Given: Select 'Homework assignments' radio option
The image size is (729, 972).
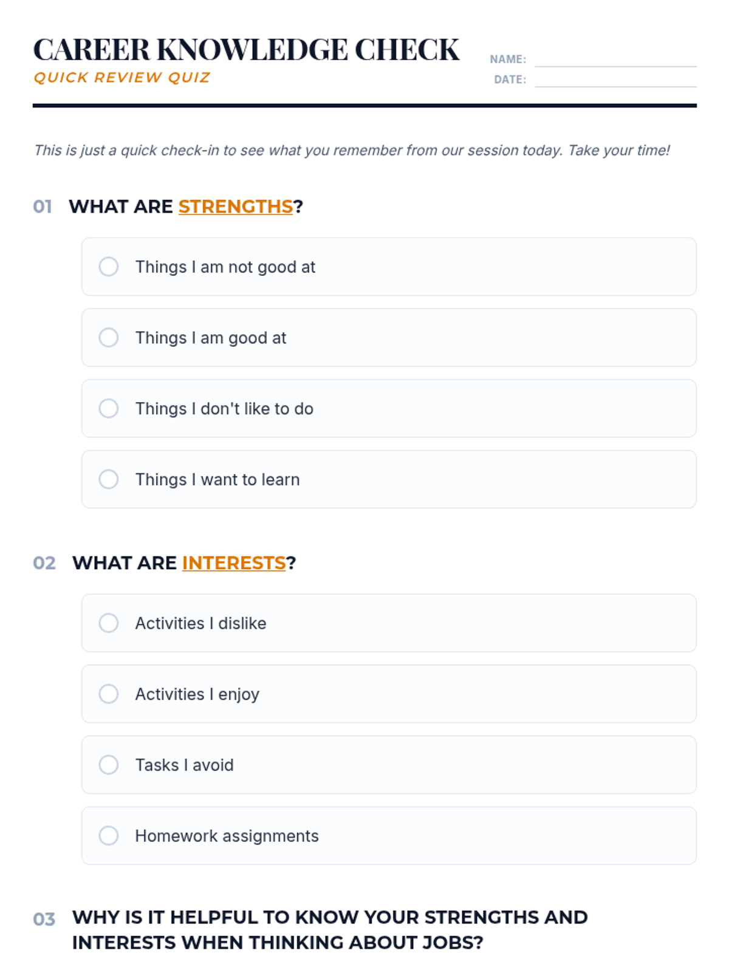Looking at the screenshot, I should tap(109, 836).
